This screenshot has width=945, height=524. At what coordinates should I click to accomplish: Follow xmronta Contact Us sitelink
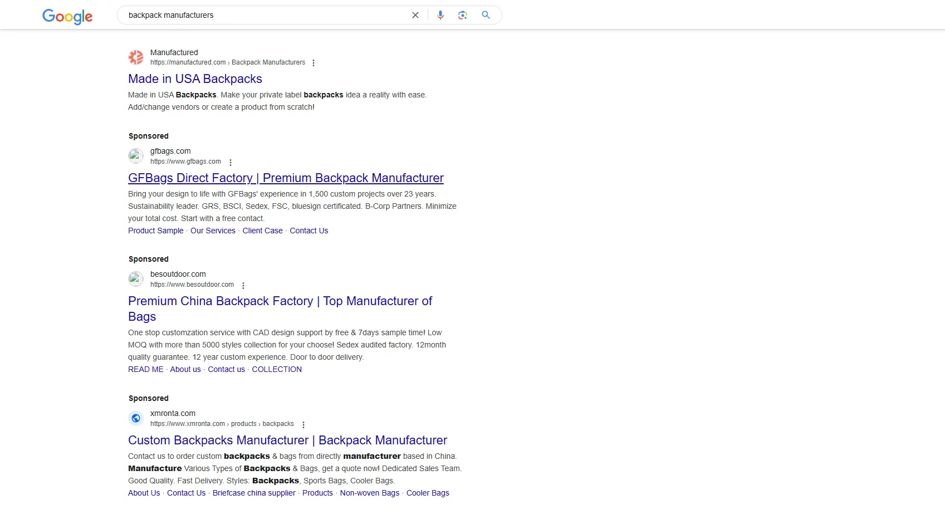click(186, 493)
